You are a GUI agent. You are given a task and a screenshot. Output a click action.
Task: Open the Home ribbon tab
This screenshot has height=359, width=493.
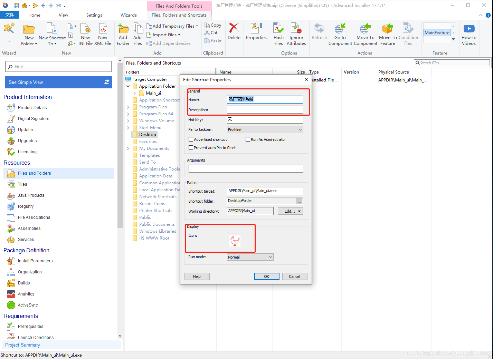34,15
